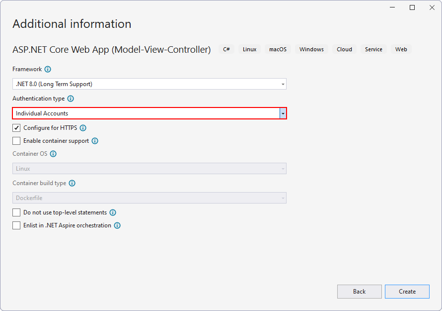Open the Framework info tooltip icon

click(x=48, y=69)
